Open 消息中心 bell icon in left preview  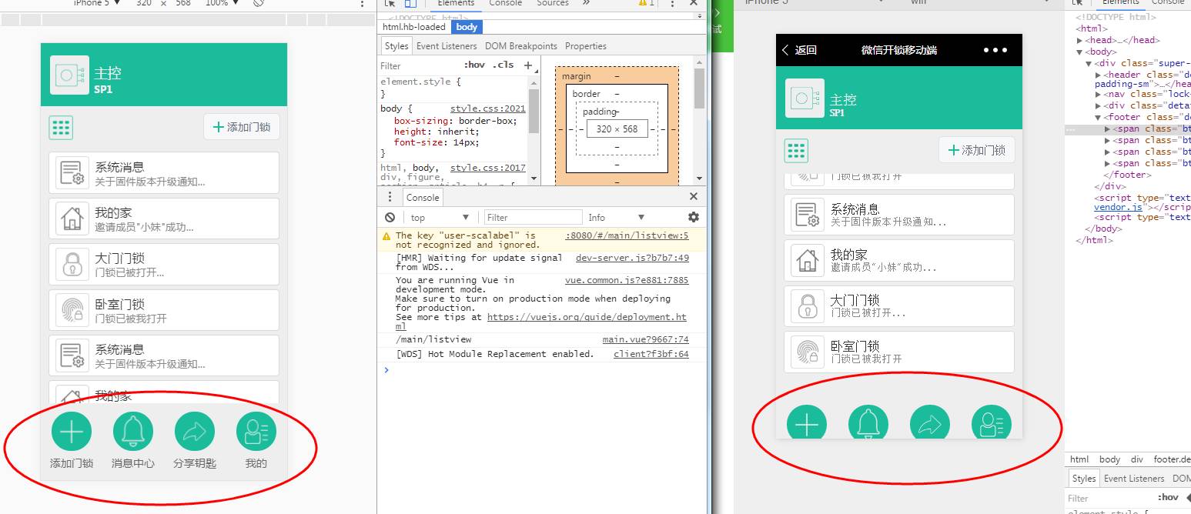pyautogui.click(x=133, y=432)
